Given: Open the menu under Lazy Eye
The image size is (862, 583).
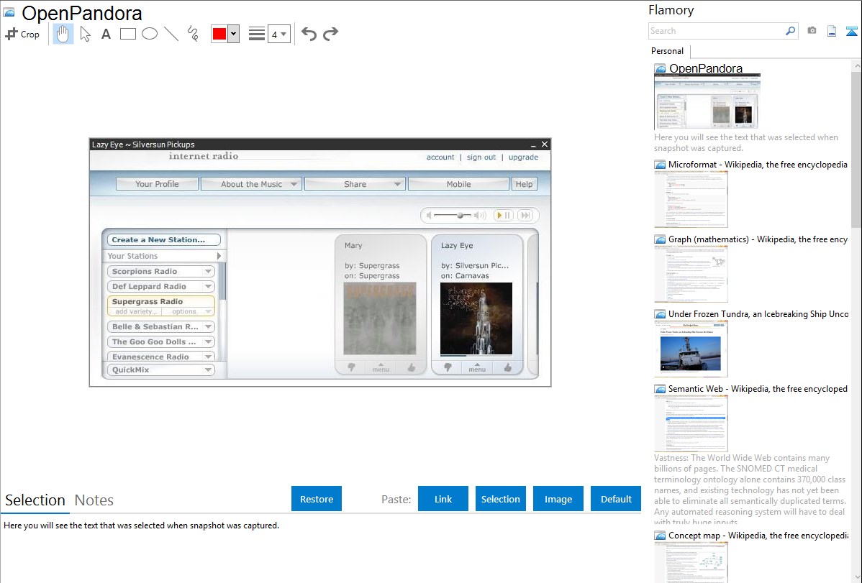Looking at the screenshot, I should (x=477, y=367).
